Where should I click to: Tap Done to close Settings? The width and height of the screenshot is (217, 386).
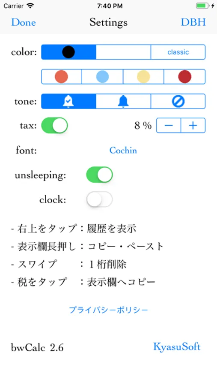24,22
